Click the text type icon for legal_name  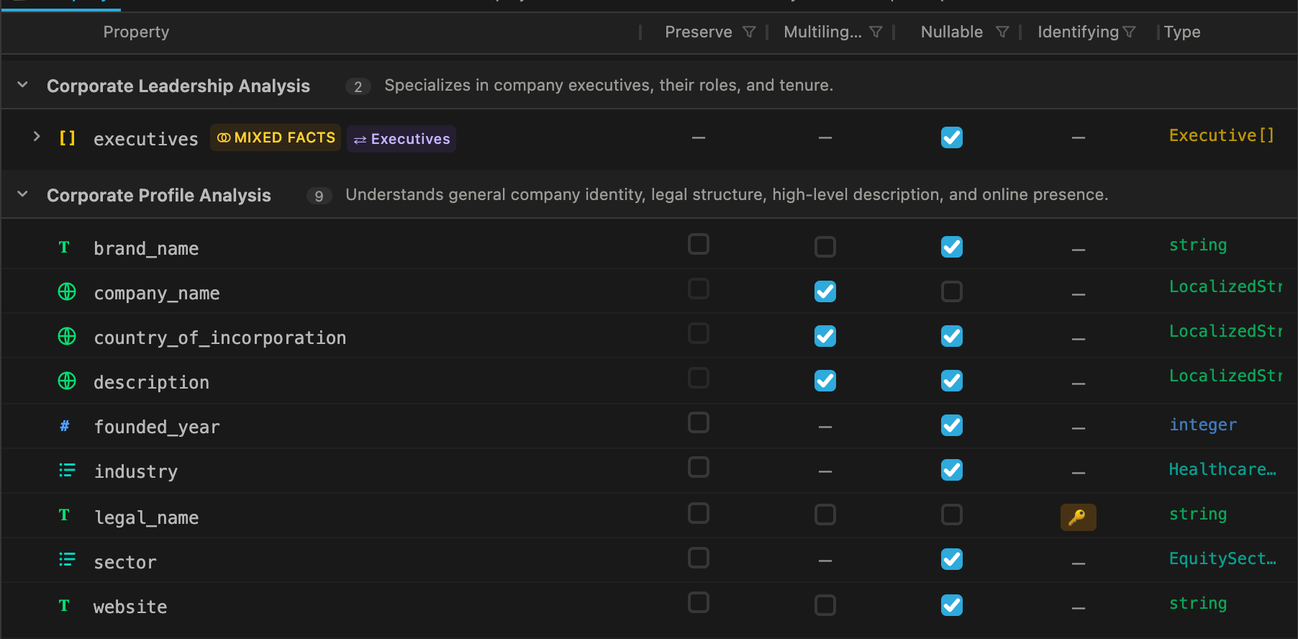[x=65, y=515]
